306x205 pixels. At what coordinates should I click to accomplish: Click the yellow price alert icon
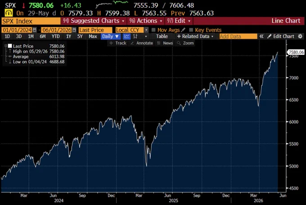9,13
